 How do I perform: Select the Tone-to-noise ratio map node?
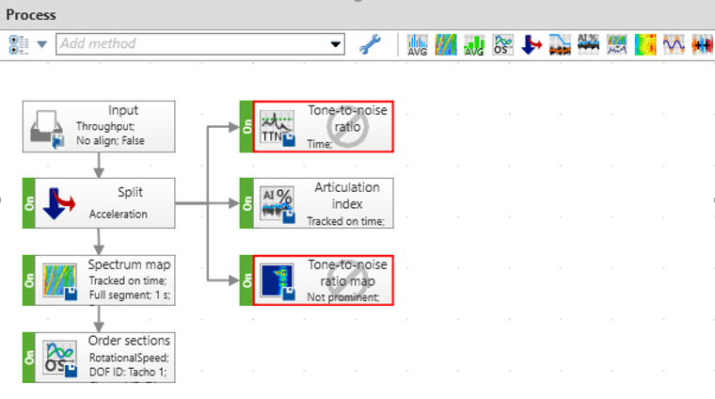pyautogui.click(x=325, y=280)
